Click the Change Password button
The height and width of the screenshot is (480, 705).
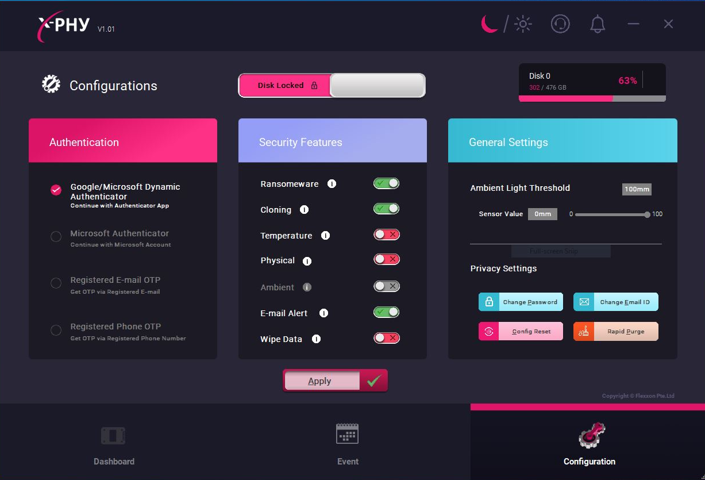[x=521, y=302]
